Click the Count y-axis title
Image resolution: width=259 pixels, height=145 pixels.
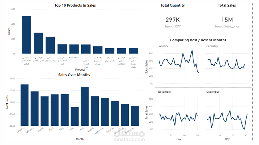point(9,31)
